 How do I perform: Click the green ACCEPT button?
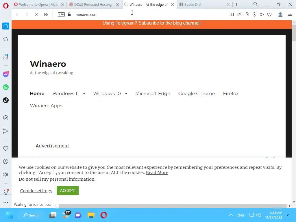pos(68,190)
